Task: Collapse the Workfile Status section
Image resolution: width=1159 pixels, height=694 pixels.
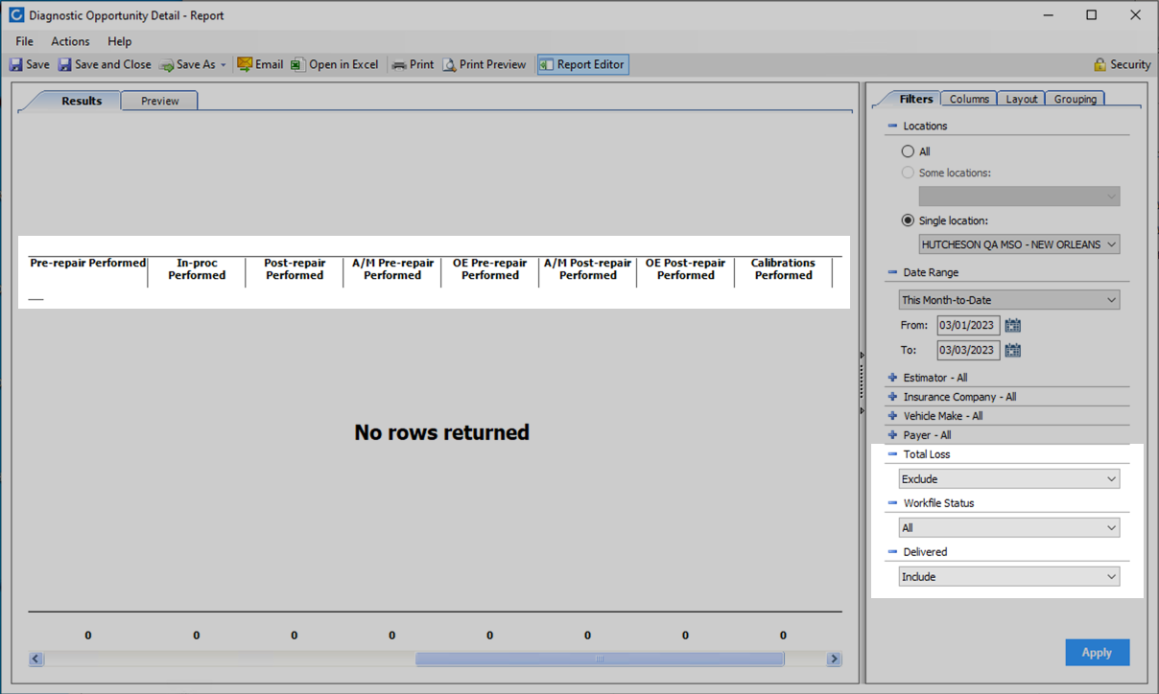Action: click(892, 502)
